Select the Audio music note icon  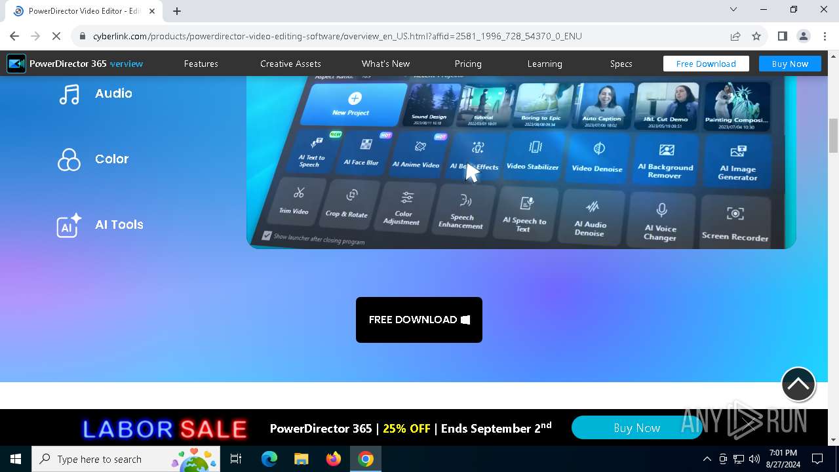(x=69, y=94)
